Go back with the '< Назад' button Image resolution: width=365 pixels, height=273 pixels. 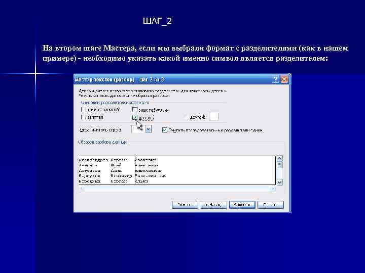point(213,205)
